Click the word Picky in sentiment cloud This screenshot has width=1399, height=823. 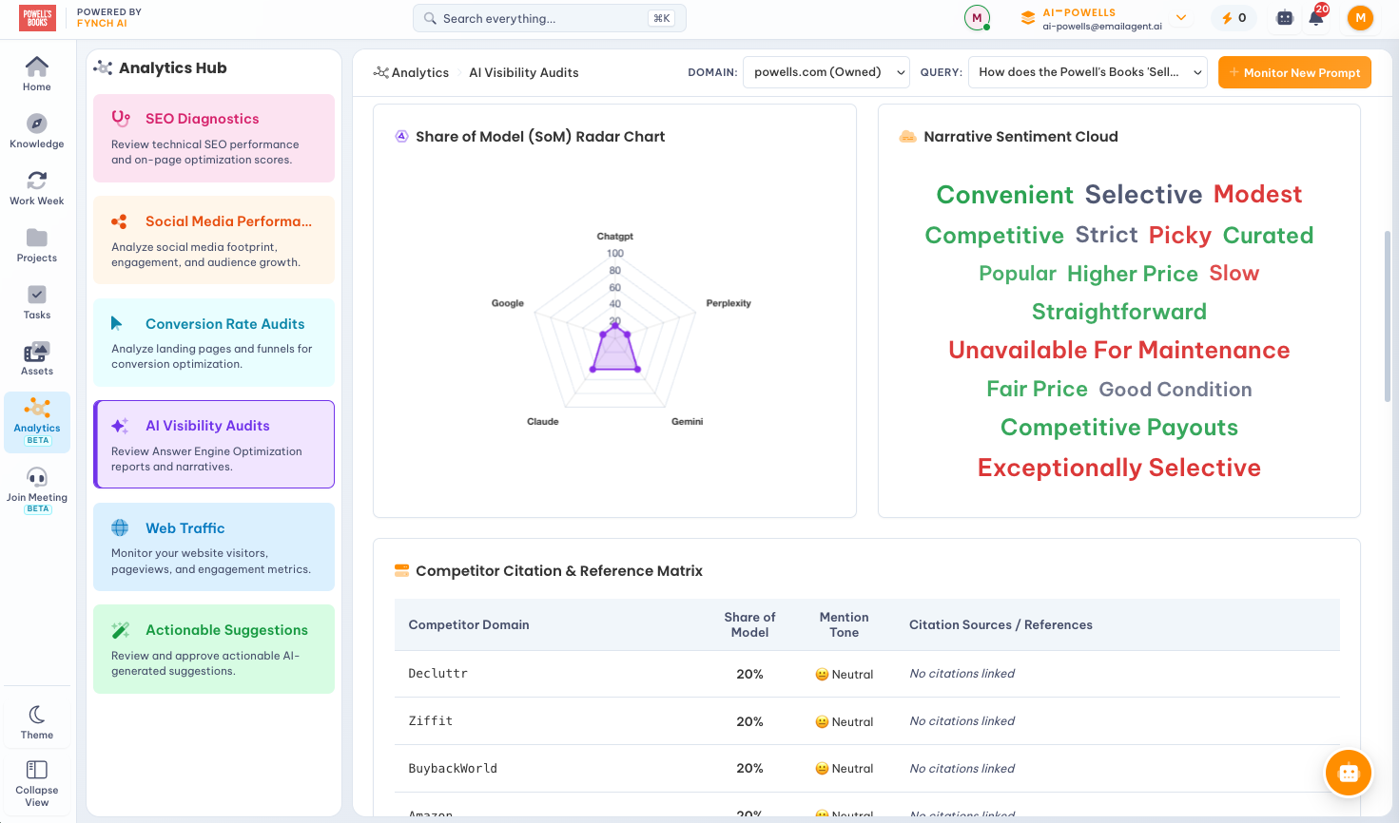pos(1180,236)
